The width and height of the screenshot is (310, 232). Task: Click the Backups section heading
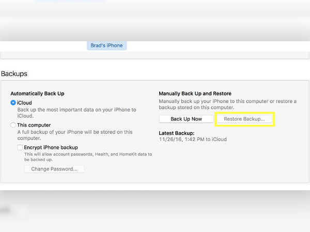[x=14, y=74]
